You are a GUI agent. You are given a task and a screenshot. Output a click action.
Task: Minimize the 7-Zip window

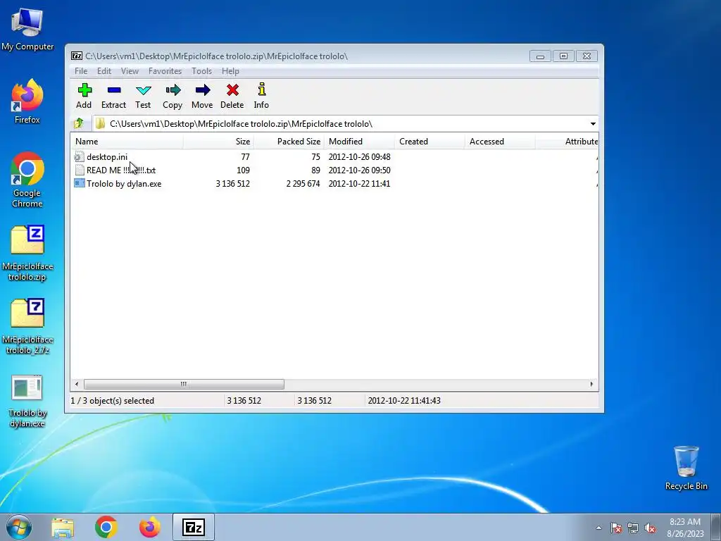click(x=540, y=56)
